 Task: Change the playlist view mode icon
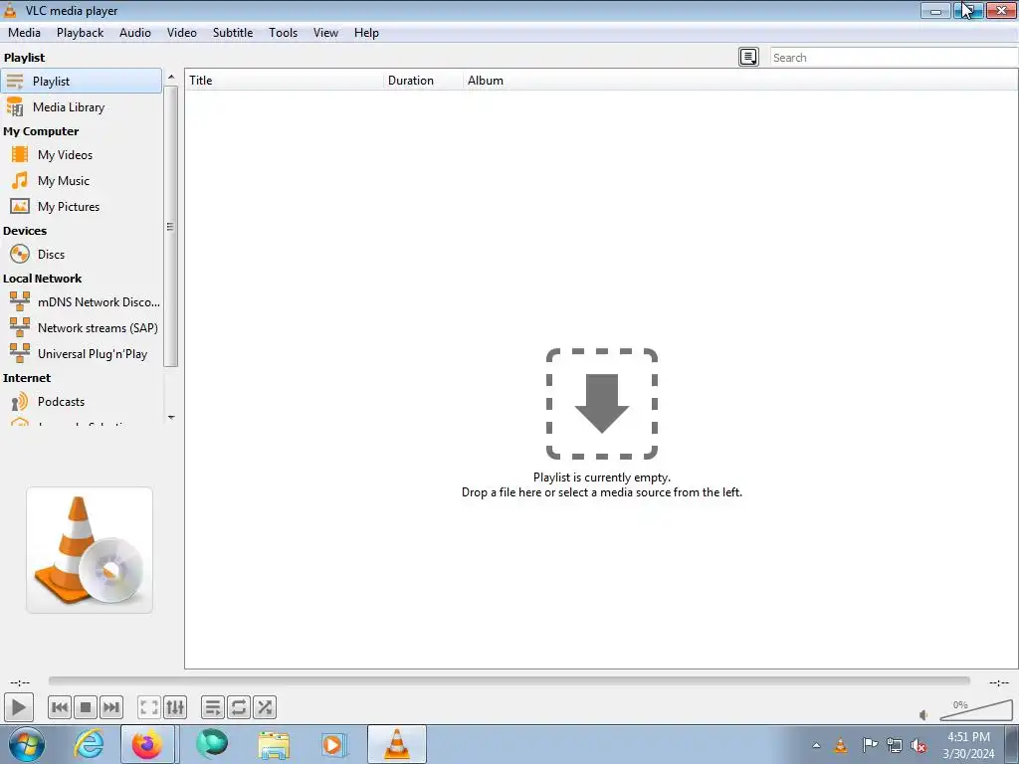[x=748, y=57]
